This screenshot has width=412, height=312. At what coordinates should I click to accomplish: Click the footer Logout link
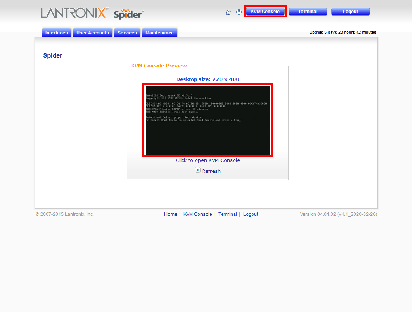[251, 214]
